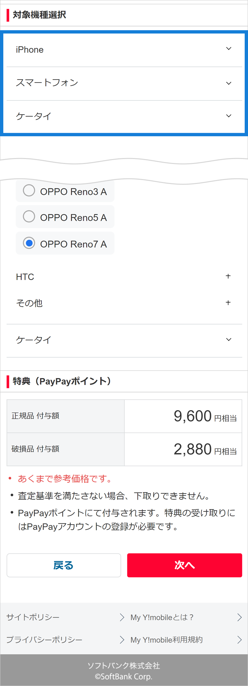The height and width of the screenshot is (686, 248).
Task: Select the OPPO Reno5 A radio button
Action: point(29,216)
